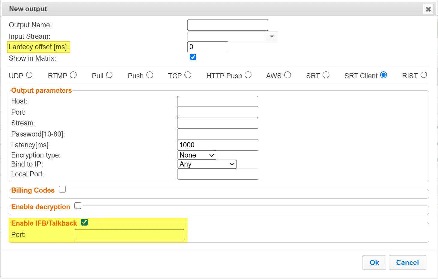The height and width of the screenshot is (279, 438).
Task: Click the Latency[ms] field showing 1000
Action: [217, 145]
